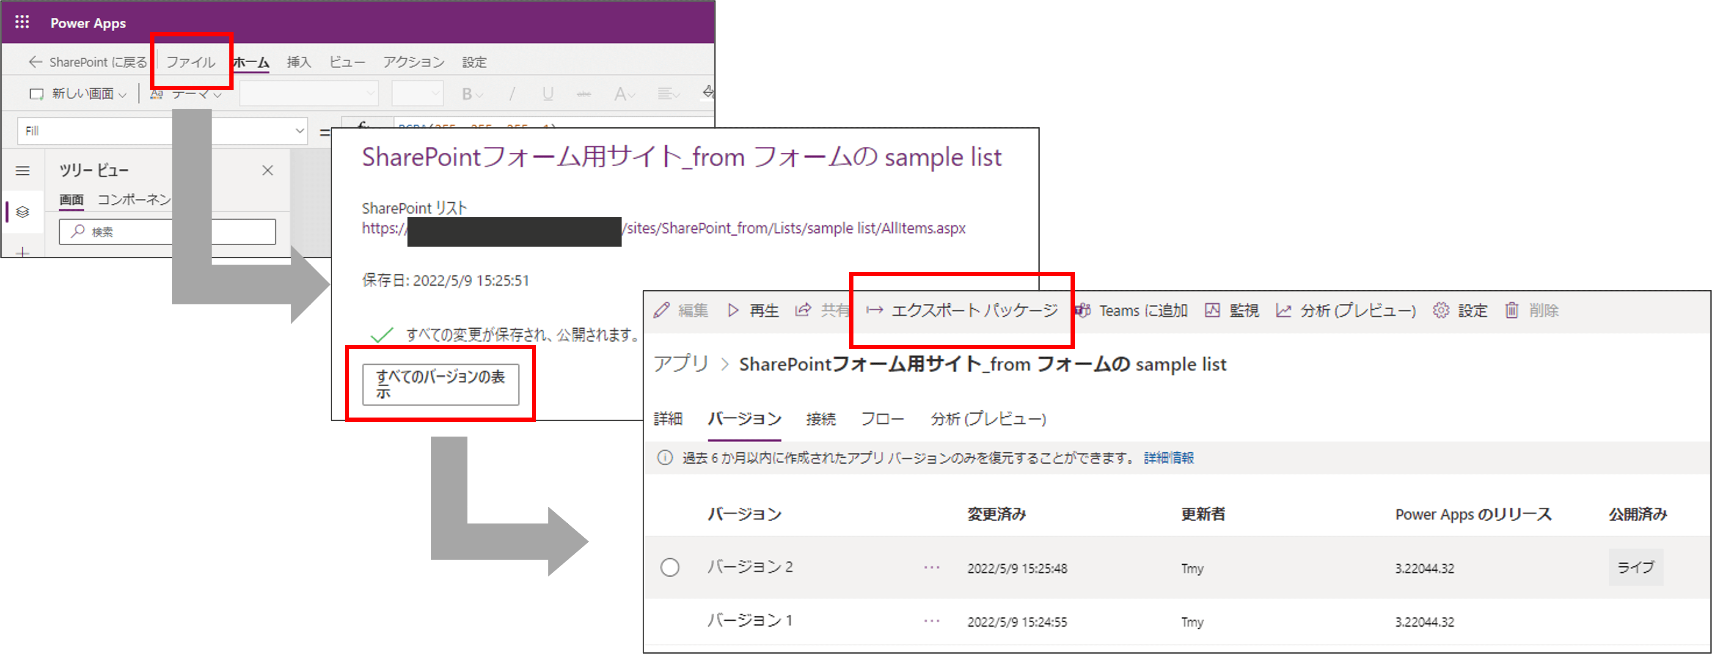Click the ライブ status badge
1712x654 pixels.
click(1635, 567)
